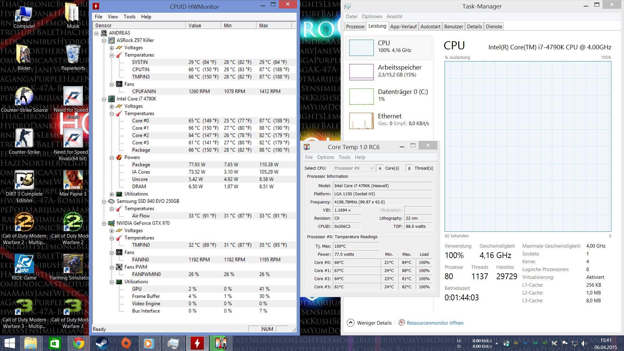624x351 pixels.
Task: Launch RIDE Game desktop shortcut
Action: [x=24, y=267]
